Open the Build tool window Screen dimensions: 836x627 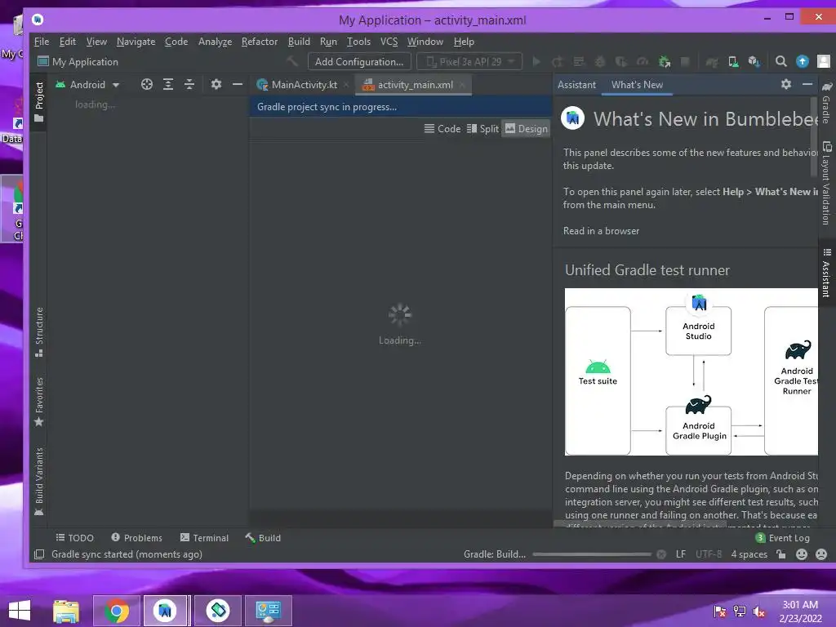(x=263, y=538)
